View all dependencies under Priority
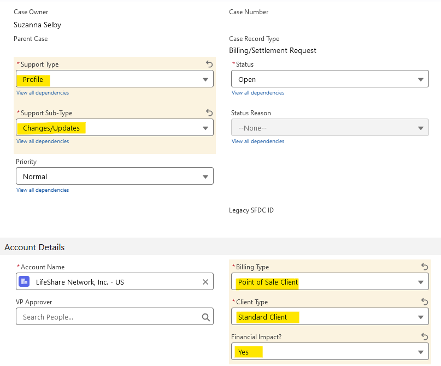This screenshot has height=366, width=441. pos(43,190)
